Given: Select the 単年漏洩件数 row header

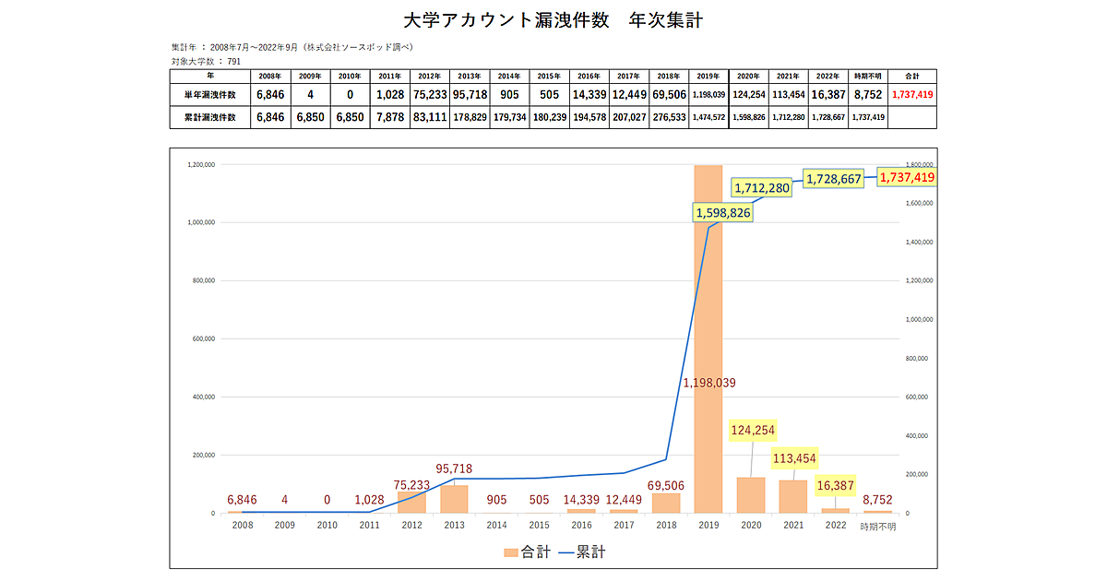Looking at the screenshot, I should (x=209, y=95).
